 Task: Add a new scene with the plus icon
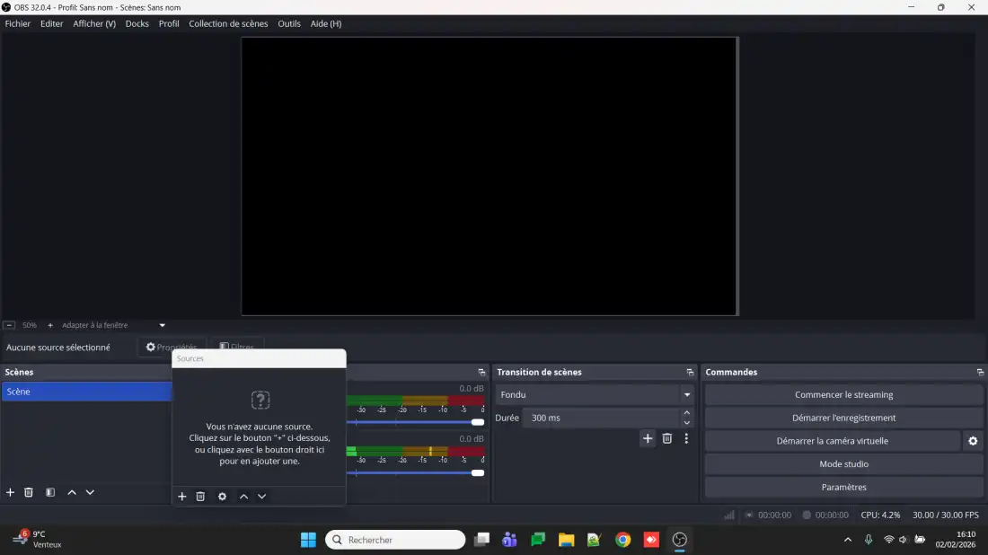[x=11, y=492]
